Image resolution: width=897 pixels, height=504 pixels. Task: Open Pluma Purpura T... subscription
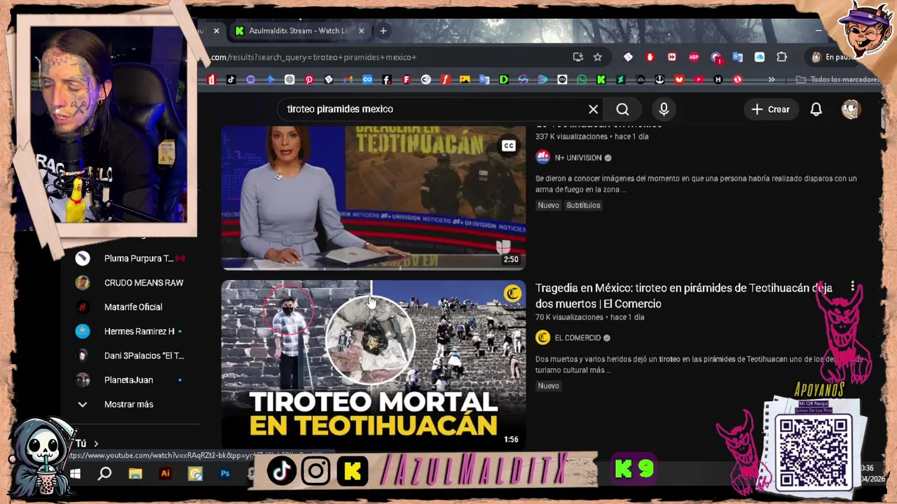pyautogui.click(x=130, y=258)
